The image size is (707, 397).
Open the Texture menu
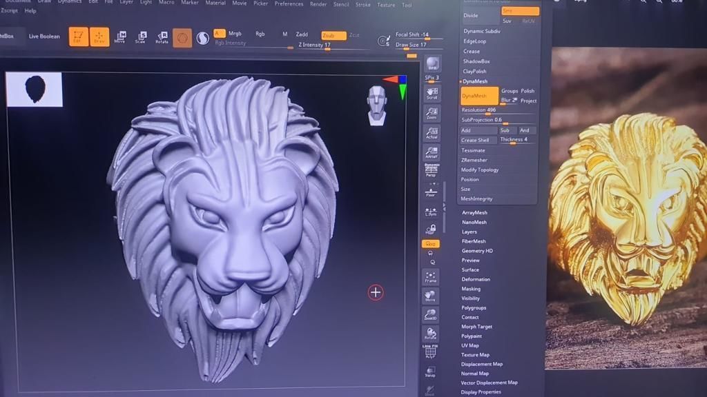tap(386, 5)
